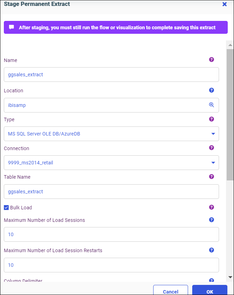The height and width of the screenshot is (295, 234).
Task: Show help for Bulk Load option
Action: click(x=211, y=207)
